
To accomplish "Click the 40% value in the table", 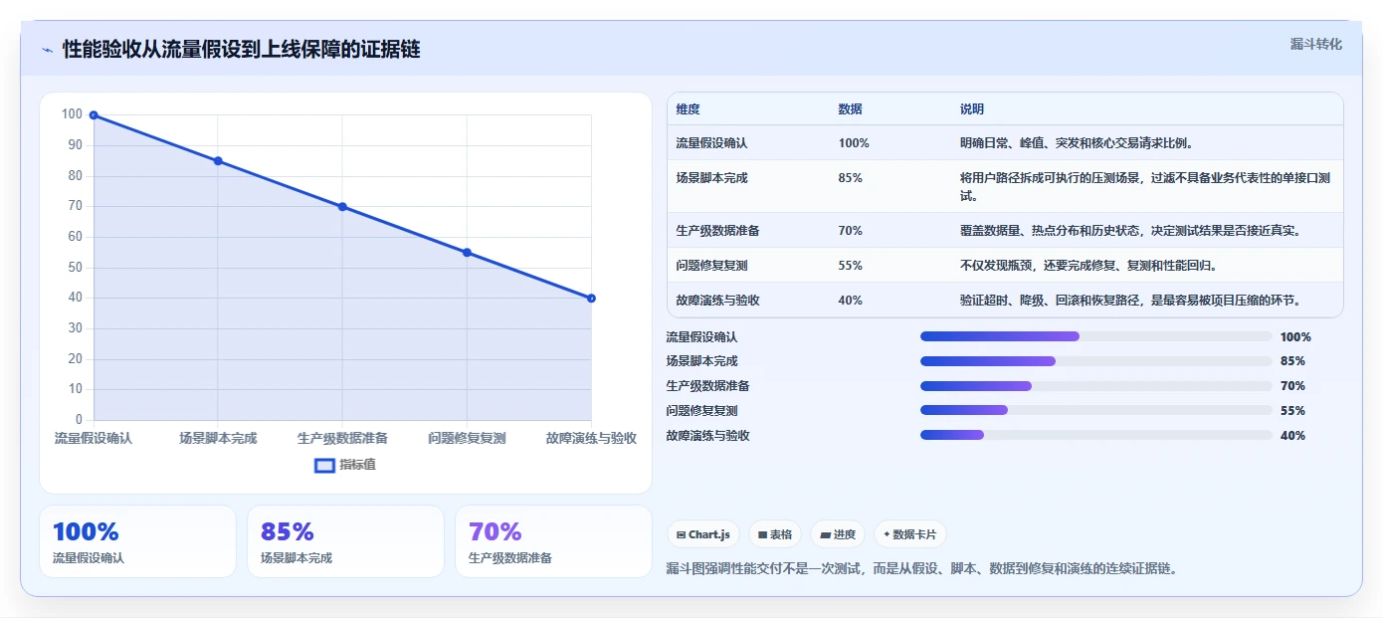I will pos(851,301).
